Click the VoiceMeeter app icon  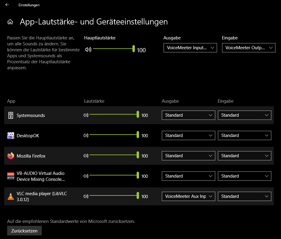(11, 176)
